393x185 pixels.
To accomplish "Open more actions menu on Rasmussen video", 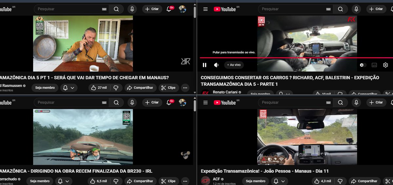I will 185,88.
